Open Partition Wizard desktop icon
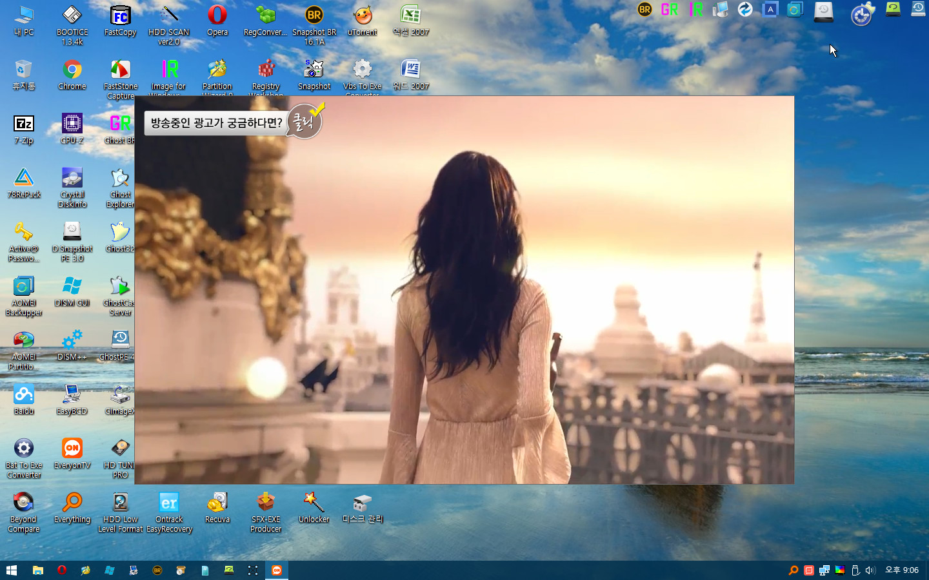The height and width of the screenshot is (580, 929). click(217, 77)
